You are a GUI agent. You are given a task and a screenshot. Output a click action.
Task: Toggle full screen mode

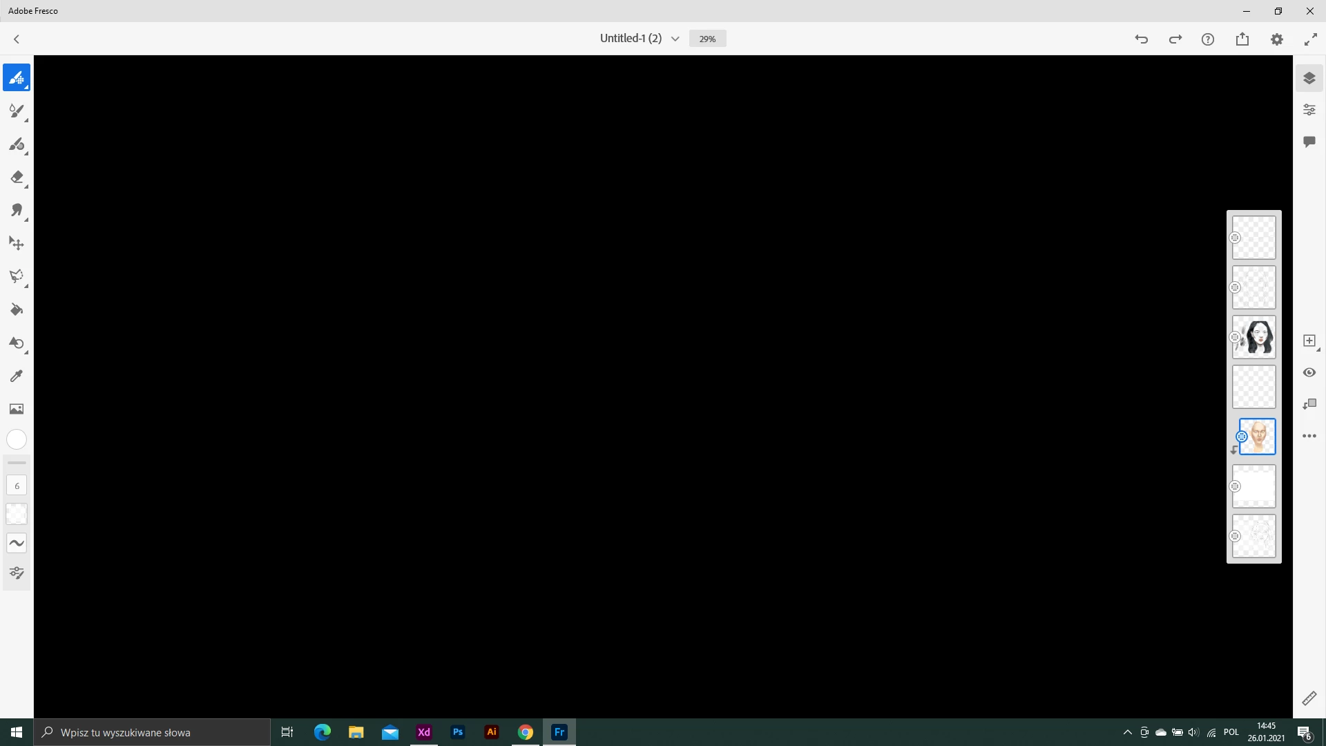click(1310, 39)
